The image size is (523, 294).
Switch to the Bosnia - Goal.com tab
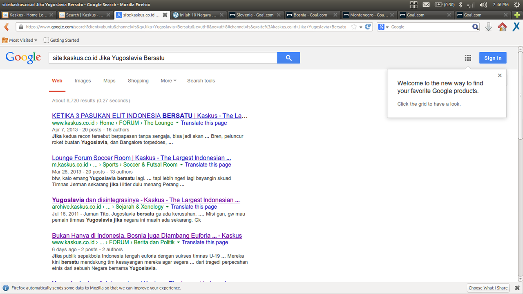pos(312,15)
